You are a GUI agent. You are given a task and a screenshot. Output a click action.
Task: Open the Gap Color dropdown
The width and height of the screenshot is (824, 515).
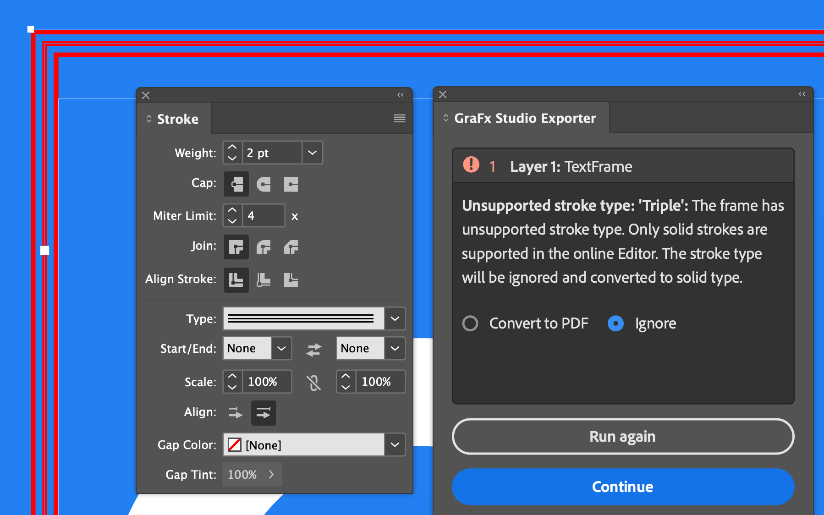(395, 444)
